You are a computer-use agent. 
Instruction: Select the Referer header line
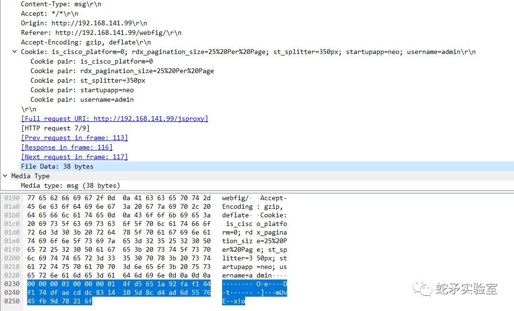(x=101, y=33)
